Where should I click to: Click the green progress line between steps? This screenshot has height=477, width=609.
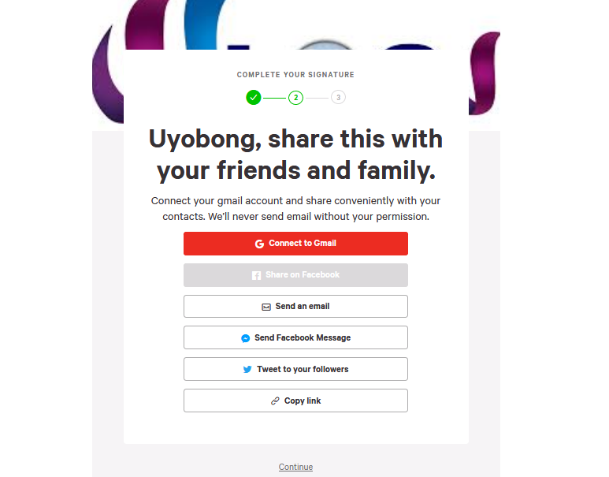pyautogui.click(x=275, y=98)
